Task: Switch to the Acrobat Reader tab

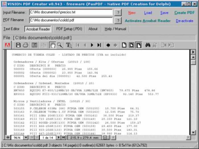Action: pos(38,29)
